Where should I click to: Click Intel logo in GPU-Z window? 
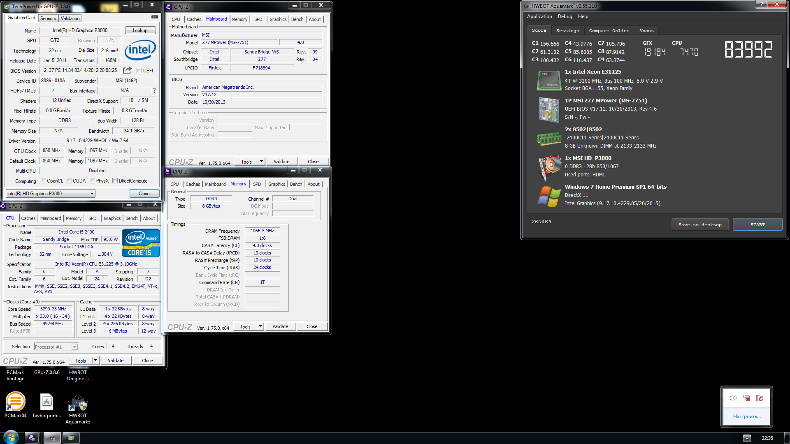tap(140, 50)
